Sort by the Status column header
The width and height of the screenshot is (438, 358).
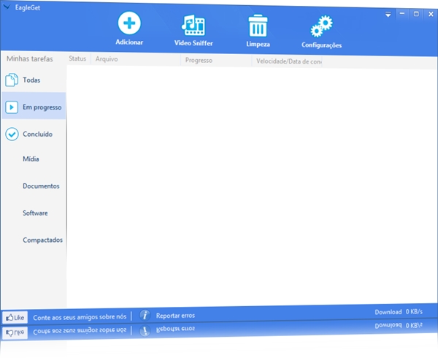(77, 58)
